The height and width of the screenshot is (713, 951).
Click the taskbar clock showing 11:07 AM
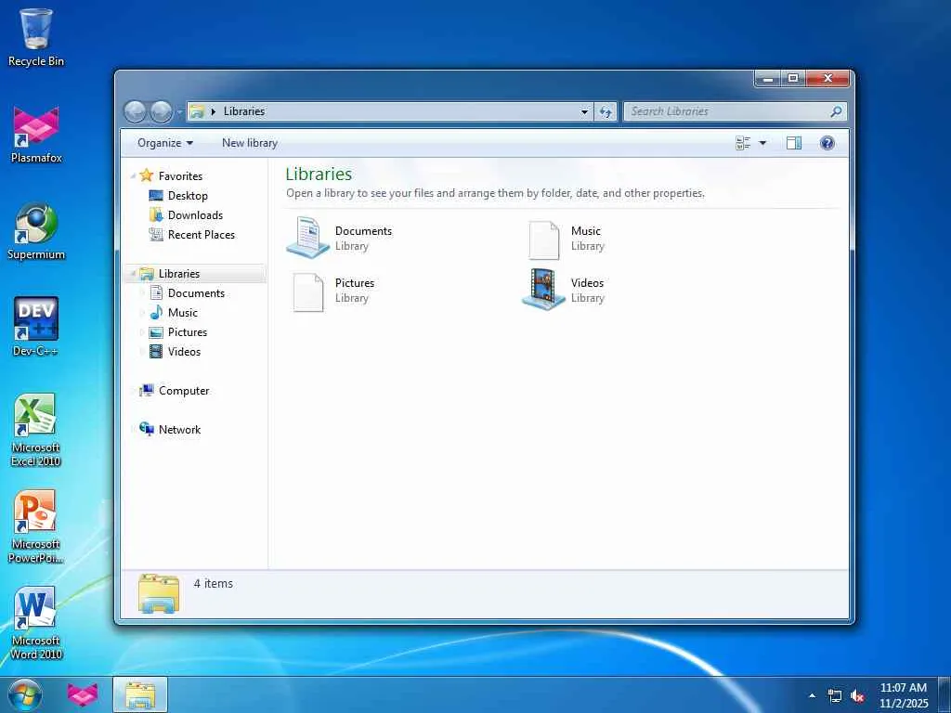[x=903, y=694]
